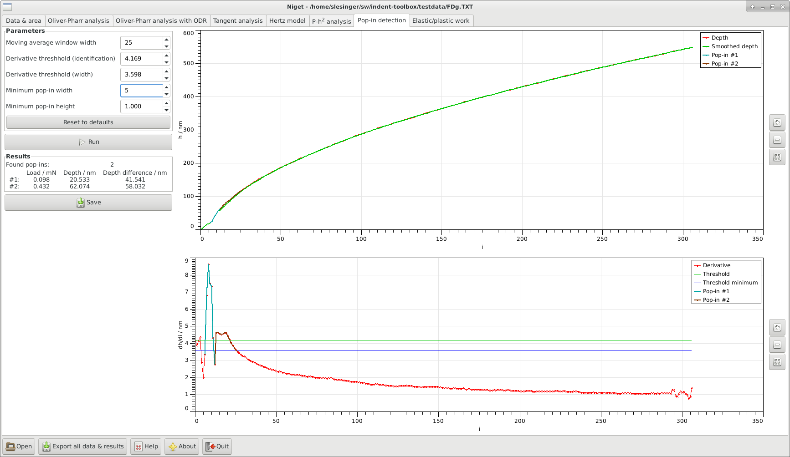This screenshot has height=457, width=790.
Task: Increase derivative threshold (identification) value
Action: 166,56
